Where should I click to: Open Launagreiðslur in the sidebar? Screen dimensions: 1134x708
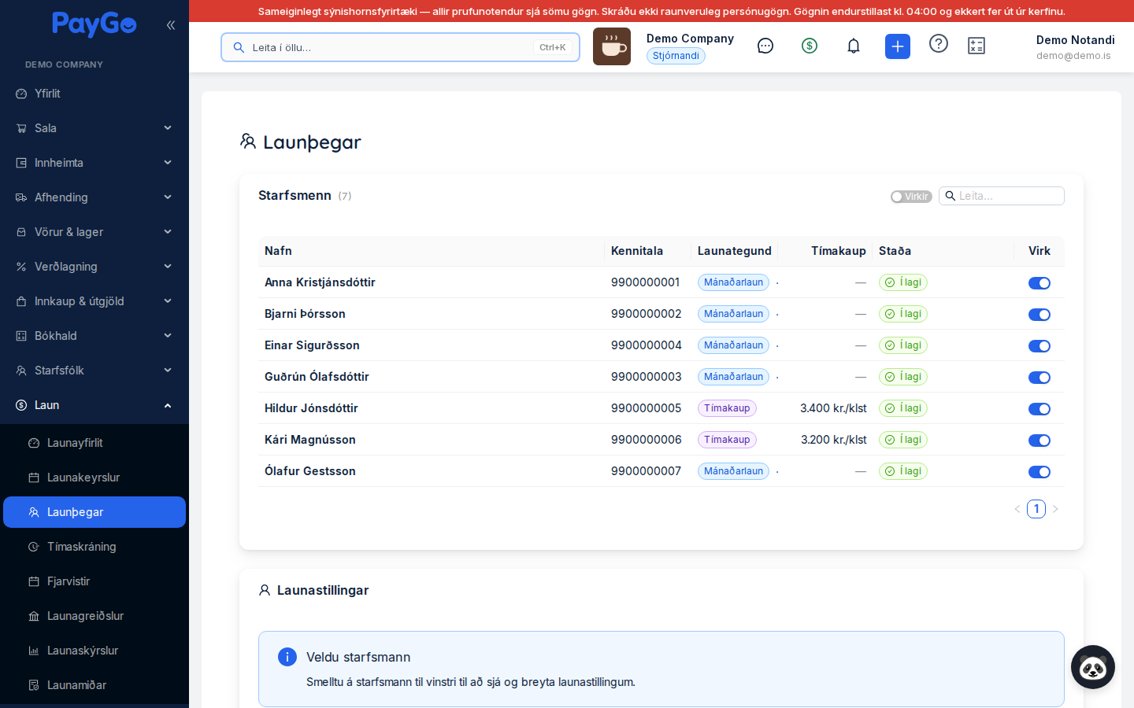pos(94,616)
